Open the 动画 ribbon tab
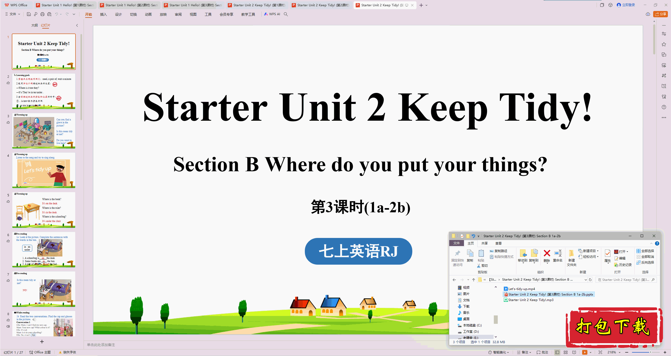Image resolution: width=671 pixels, height=356 pixels. click(x=148, y=14)
